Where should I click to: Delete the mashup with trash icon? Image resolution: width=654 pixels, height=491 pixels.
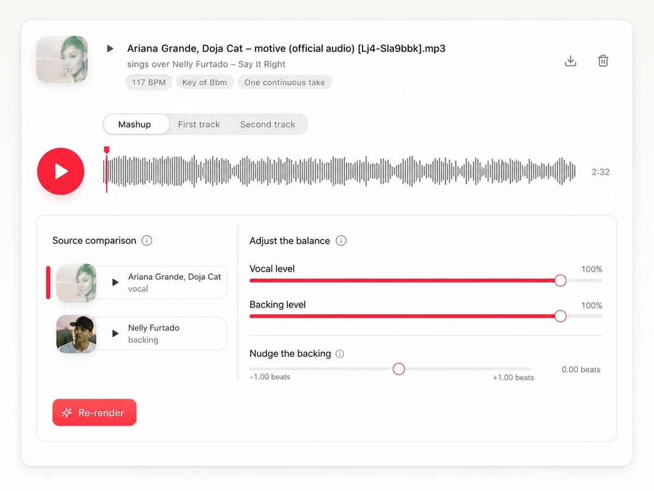coord(603,61)
